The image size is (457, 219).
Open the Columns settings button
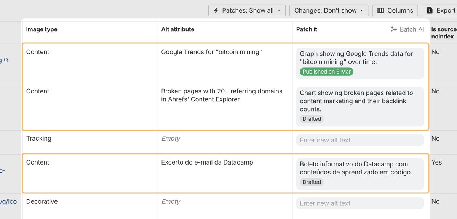(x=395, y=10)
